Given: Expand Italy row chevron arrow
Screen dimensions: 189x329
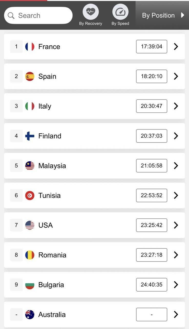Looking at the screenshot, I should coord(176,106).
